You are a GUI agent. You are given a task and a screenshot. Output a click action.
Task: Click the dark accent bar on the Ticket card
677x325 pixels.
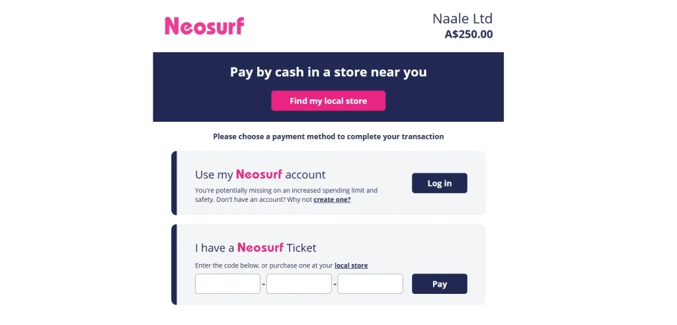click(174, 264)
